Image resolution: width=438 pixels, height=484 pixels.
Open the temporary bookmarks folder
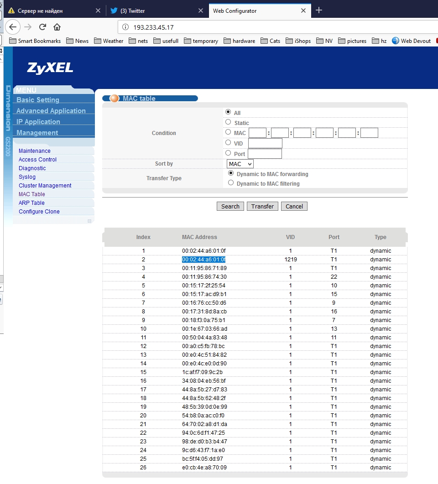click(201, 41)
